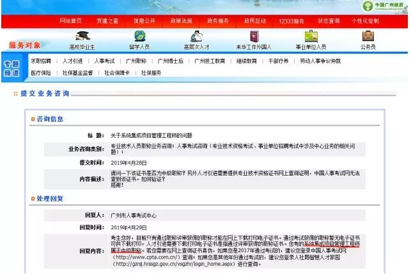The width and height of the screenshot is (411, 274).
Task: Click the 咨询信息 section heading
Action: pos(50,119)
